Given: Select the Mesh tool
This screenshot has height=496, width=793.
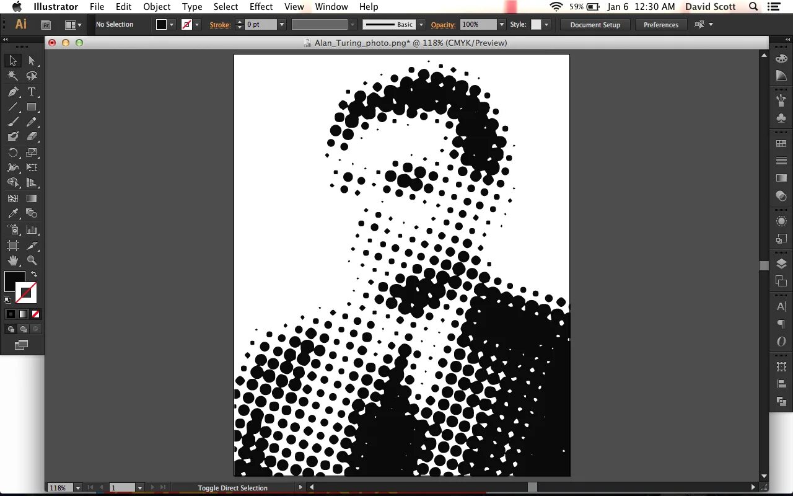Looking at the screenshot, I should (x=12, y=198).
